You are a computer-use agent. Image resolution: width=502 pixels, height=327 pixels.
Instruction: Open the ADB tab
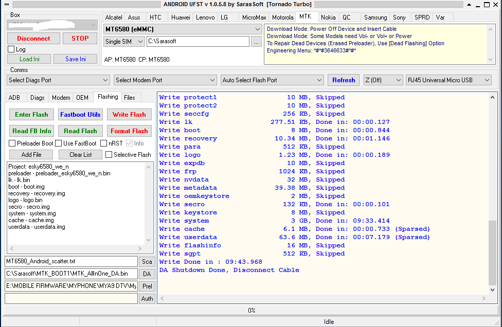(14, 98)
